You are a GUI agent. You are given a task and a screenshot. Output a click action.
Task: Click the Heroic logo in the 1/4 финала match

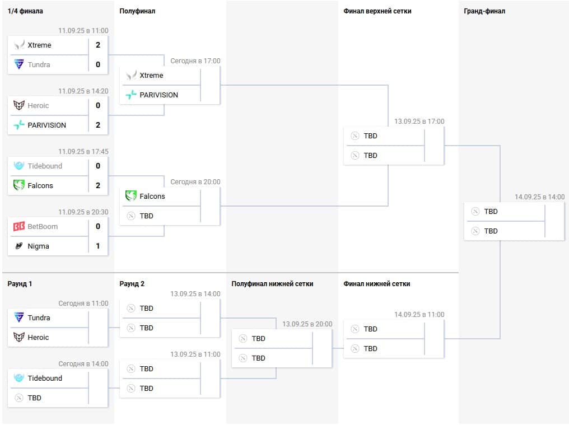point(19,105)
